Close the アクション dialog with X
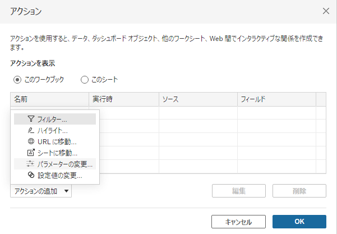The image size is (337, 234). tap(325, 11)
